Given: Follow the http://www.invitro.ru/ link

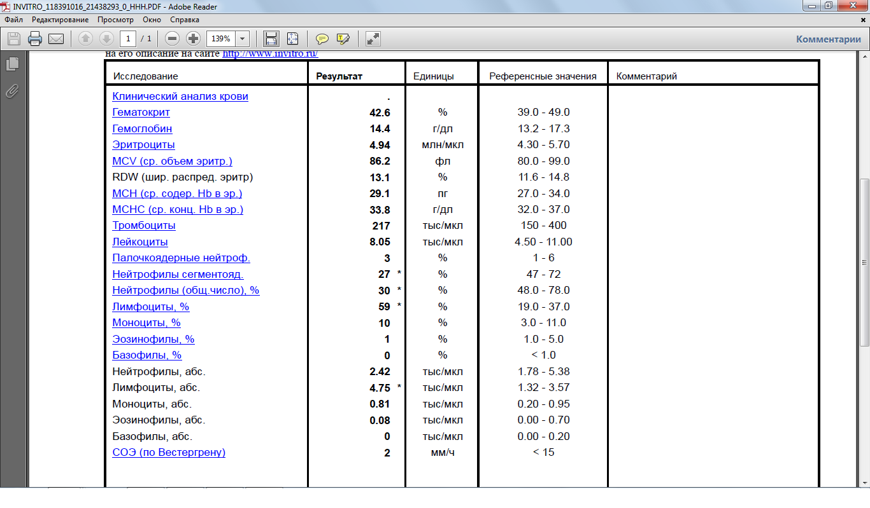Looking at the screenshot, I should (270, 53).
